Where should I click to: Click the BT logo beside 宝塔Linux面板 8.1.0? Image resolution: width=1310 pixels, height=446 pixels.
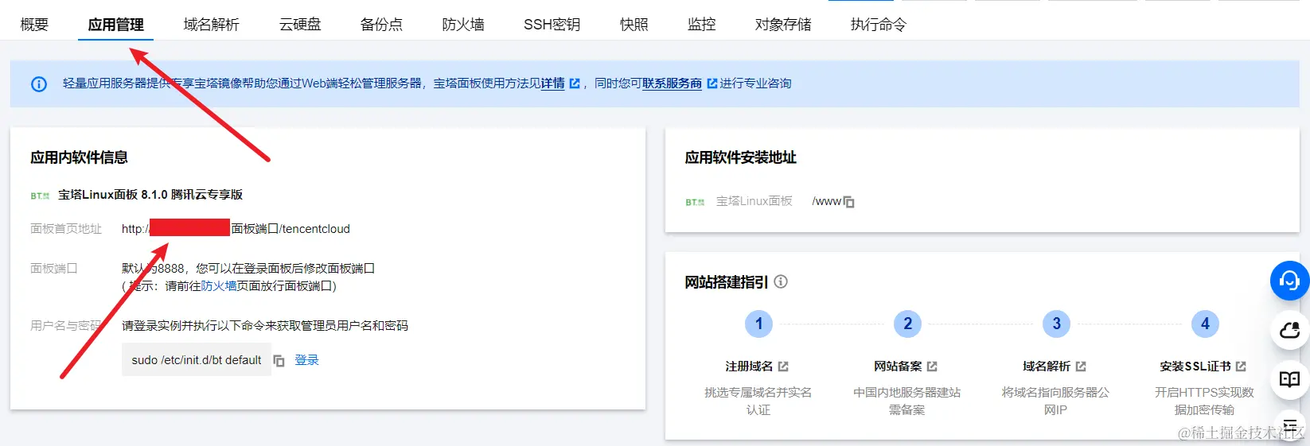[40, 195]
